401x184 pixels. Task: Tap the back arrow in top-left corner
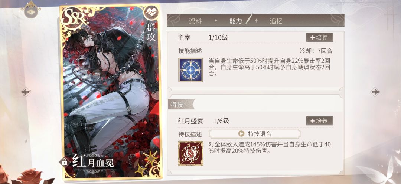(x=31, y=10)
